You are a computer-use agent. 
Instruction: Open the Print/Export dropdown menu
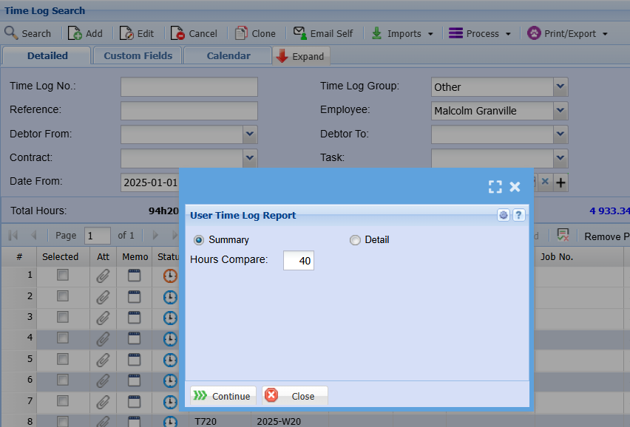coord(568,33)
